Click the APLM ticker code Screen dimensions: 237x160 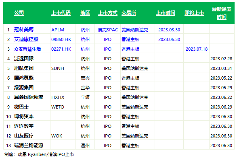pos(58,30)
